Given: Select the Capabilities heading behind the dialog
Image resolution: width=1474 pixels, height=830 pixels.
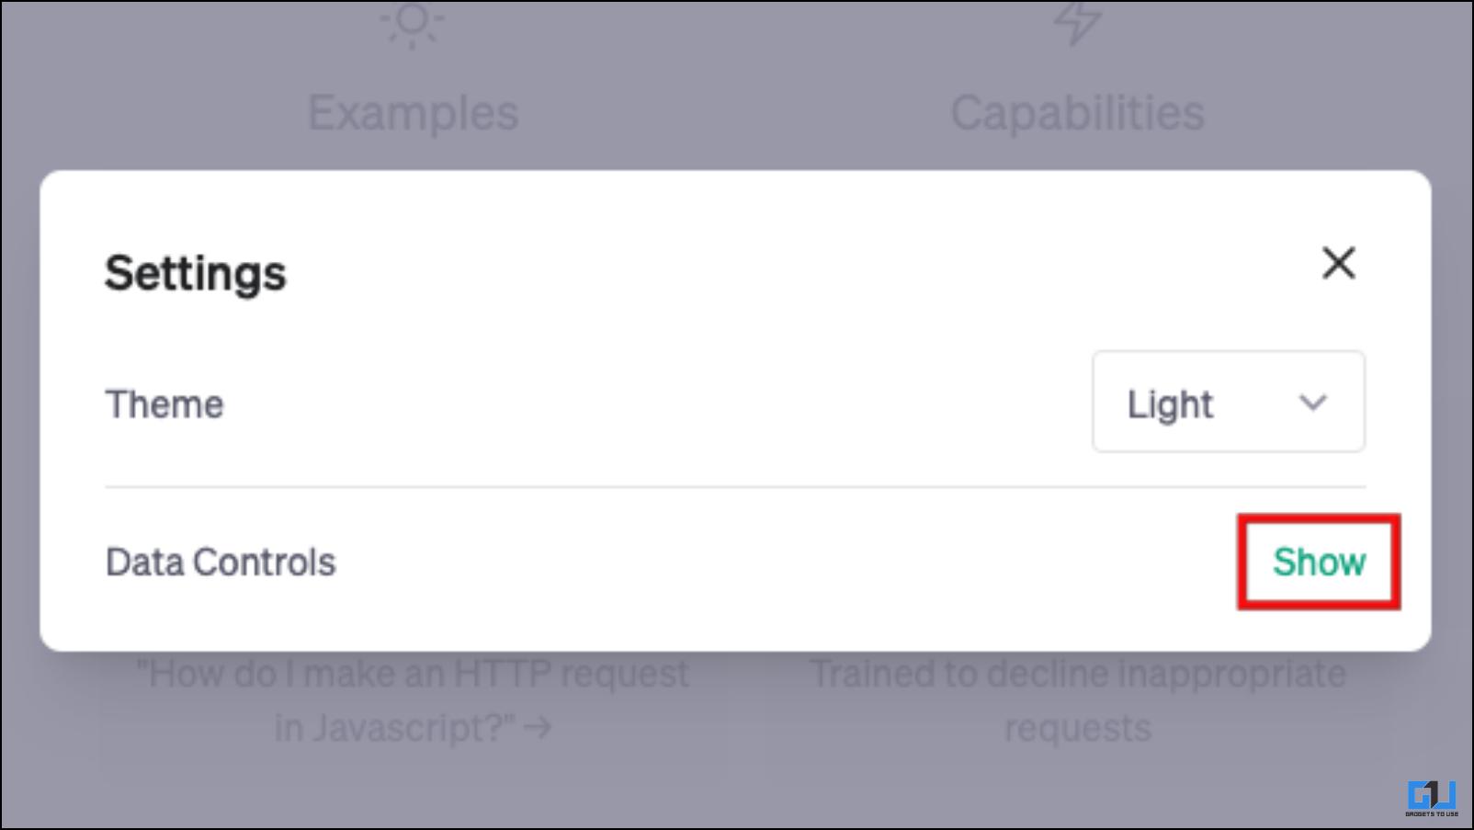Looking at the screenshot, I should coord(1077,113).
